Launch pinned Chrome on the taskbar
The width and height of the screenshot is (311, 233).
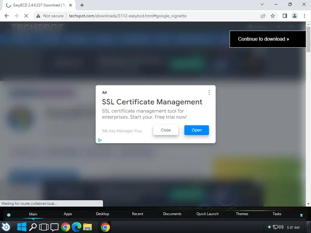(x=66, y=227)
